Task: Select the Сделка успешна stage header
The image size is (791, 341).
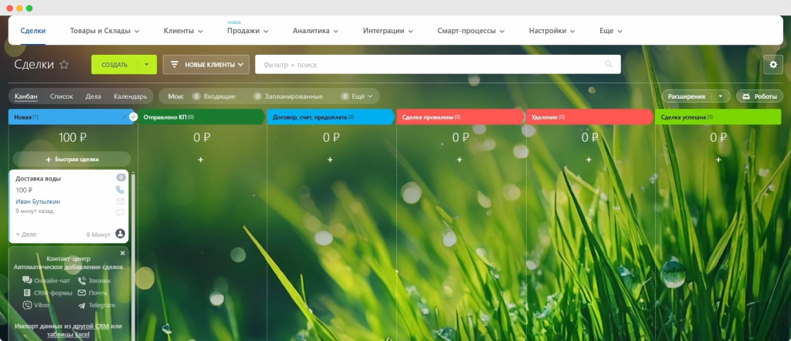Action: point(718,116)
